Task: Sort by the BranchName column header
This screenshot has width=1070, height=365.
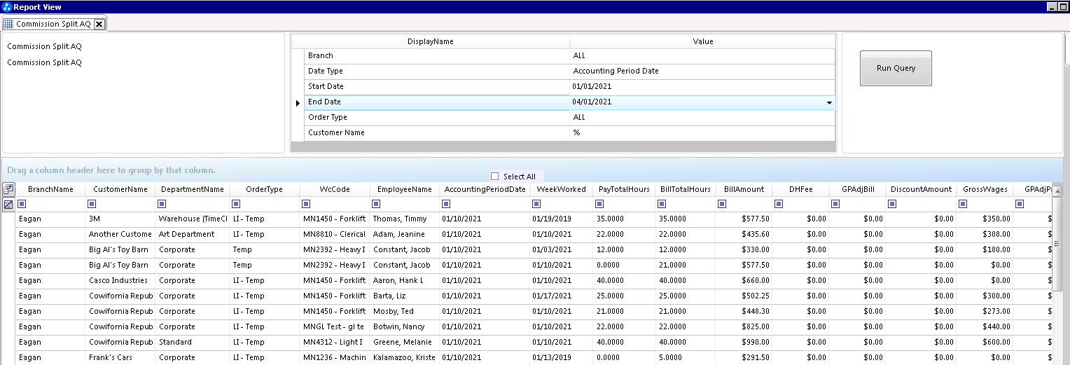Action: pyautogui.click(x=50, y=189)
